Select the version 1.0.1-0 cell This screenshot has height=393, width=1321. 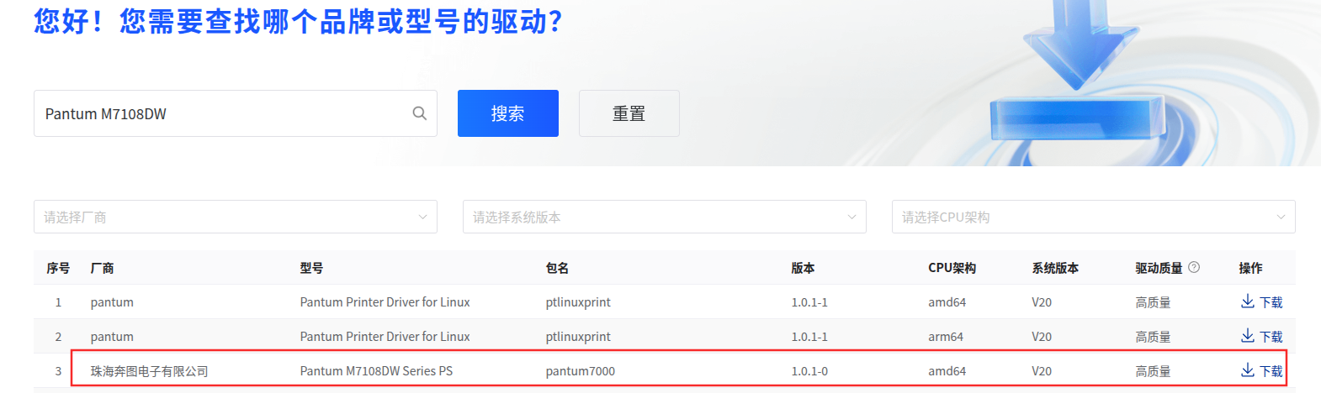point(809,370)
